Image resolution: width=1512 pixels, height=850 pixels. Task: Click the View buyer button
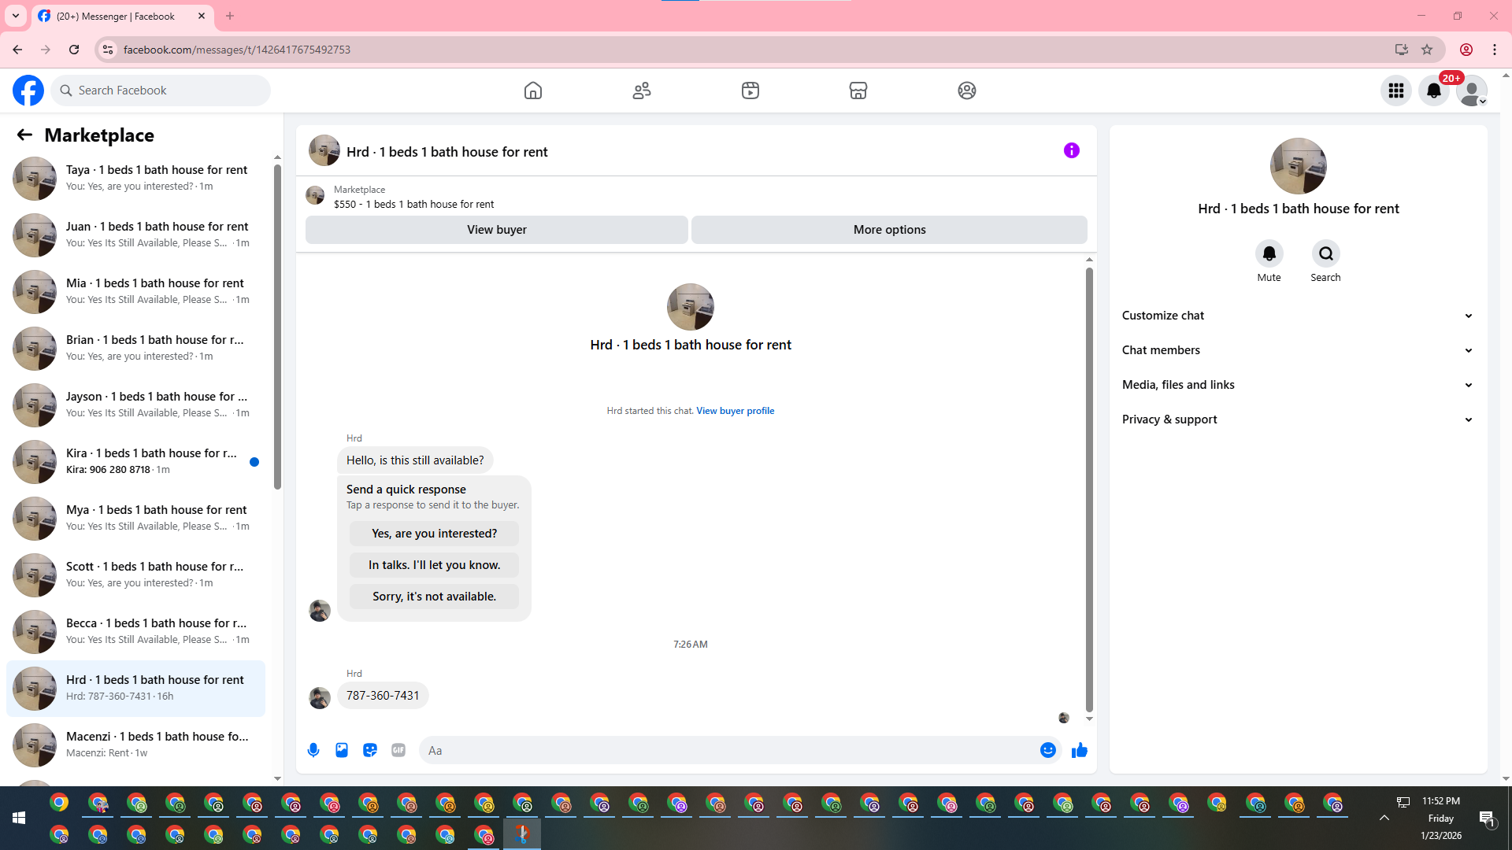496,230
